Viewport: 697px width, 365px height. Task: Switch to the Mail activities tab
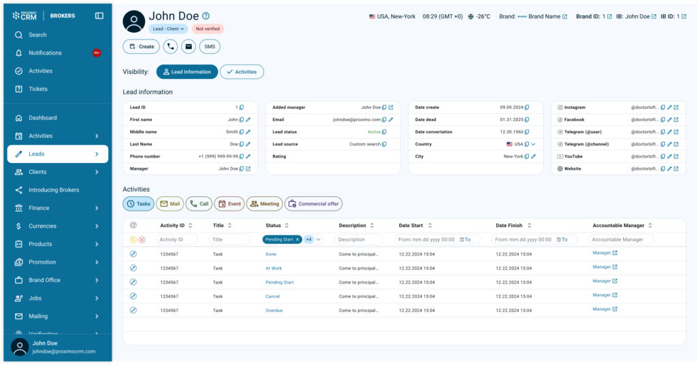169,204
